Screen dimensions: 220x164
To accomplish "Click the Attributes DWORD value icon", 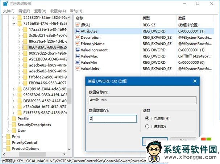I will click(78, 31).
